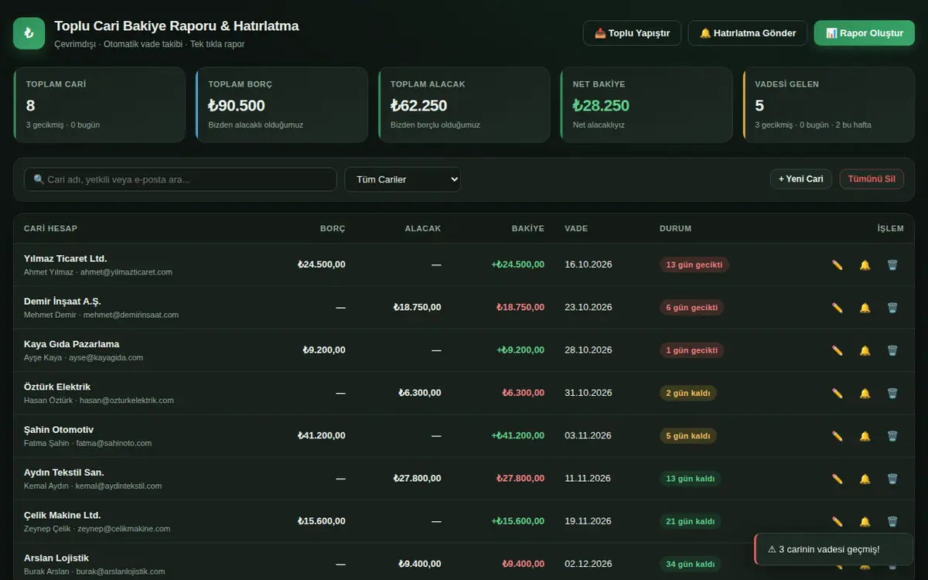Click Hatırlatma Gönder button
Screen dimensions: 928x580
(748, 33)
